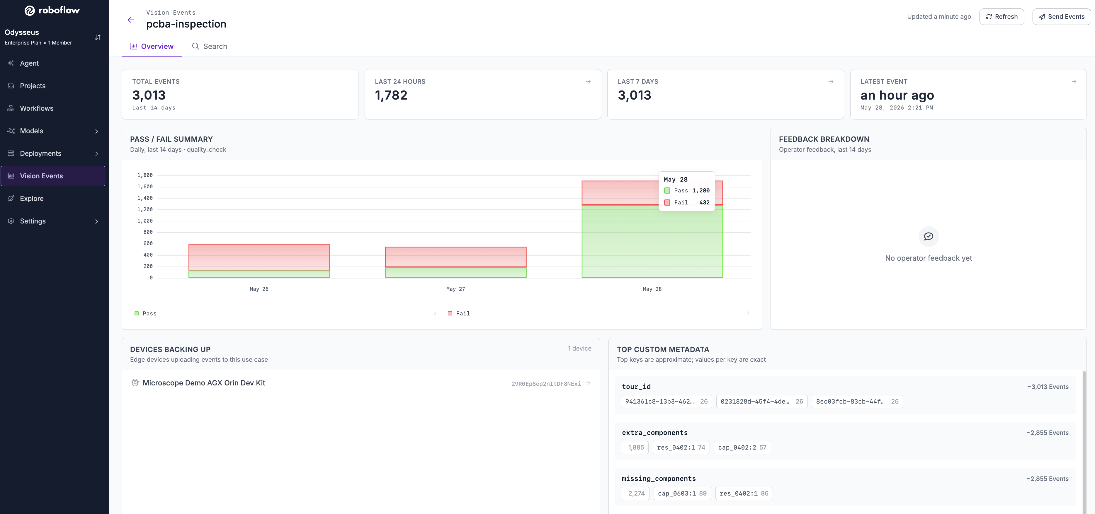Screen dimensions: 1095x514
Task: Open the workspace switcher arrows next to Odysseus
Action: pos(97,37)
